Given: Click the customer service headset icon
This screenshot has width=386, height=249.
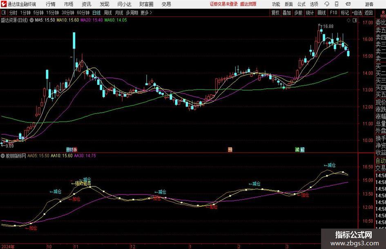Looking at the screenshot, I should 327,4.
